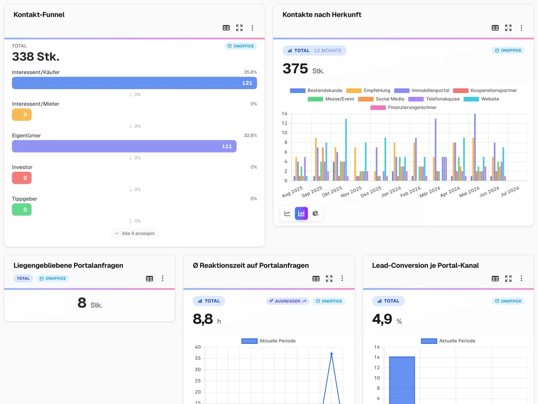Viewport: 538px width, 404px height.
Task: Click the "Kontakte nach Herkunft" card title
Action: click(x=322, y=15)
